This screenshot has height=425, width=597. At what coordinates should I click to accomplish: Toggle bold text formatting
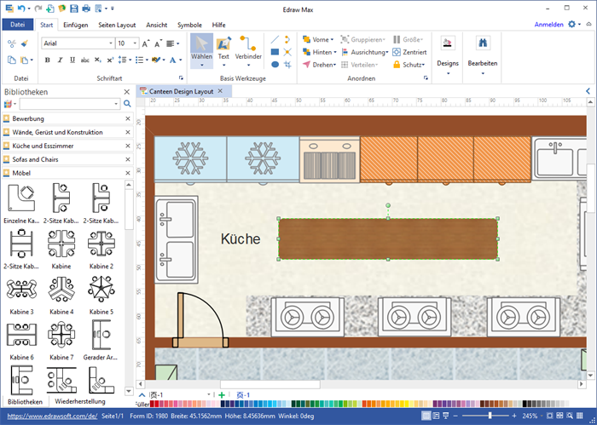(x=47, y=60)
